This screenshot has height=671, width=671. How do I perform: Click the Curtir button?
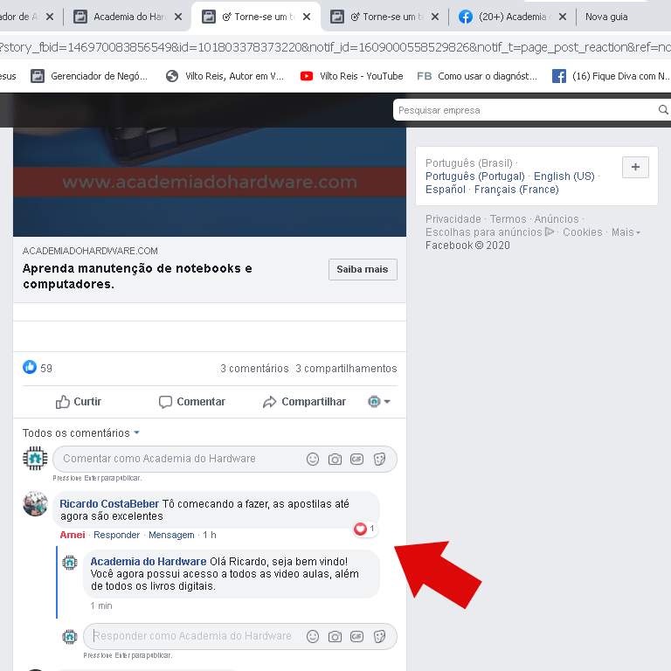[79, 402]
